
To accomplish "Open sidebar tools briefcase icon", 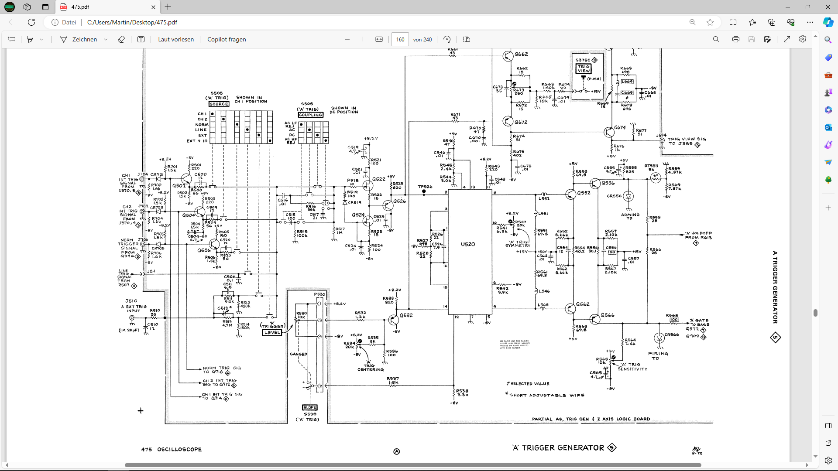I will 828,75.
